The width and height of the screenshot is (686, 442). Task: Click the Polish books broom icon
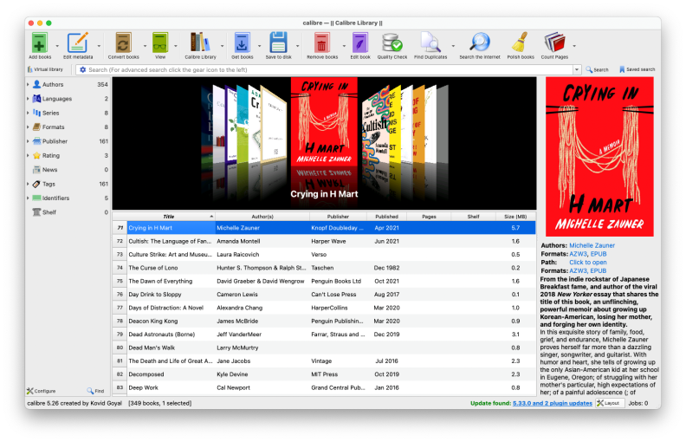[x=521, y=42]
